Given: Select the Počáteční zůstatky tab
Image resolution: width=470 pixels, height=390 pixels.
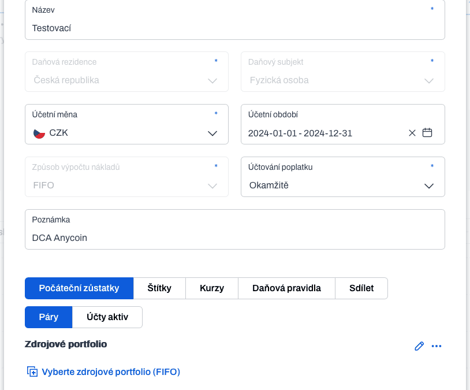Looking at the screenshot, I should pos(79,288).
